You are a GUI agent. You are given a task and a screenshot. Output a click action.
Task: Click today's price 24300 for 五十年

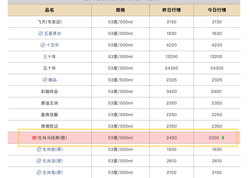click(216, 68)
